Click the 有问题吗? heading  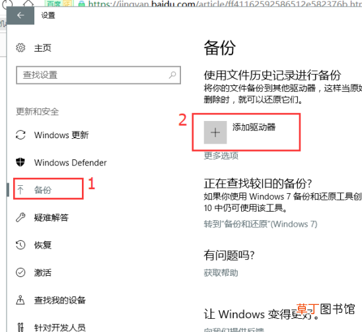click(229, 255)
